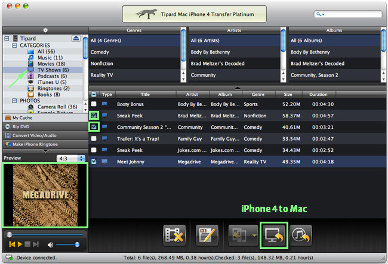Image resolution: width=388 pixels, height=264 pixels.
Task: Collapse the Tipard device tree node
Action: point(7,39)
